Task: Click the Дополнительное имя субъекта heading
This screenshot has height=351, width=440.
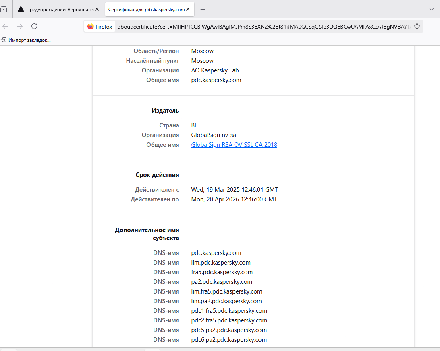Action: coord(147,234)
